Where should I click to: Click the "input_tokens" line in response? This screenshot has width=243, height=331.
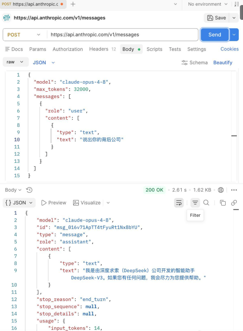pos(75,328)
